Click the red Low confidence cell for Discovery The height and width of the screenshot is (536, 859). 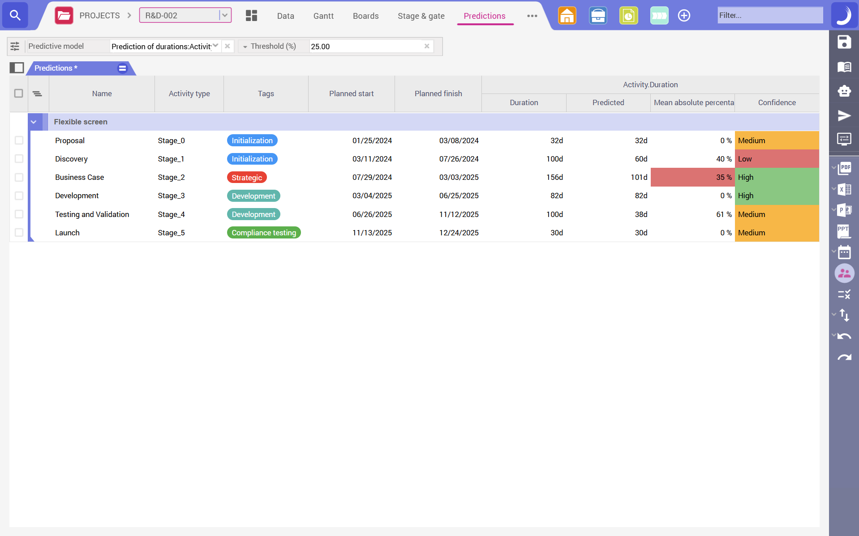click(777, 159)
